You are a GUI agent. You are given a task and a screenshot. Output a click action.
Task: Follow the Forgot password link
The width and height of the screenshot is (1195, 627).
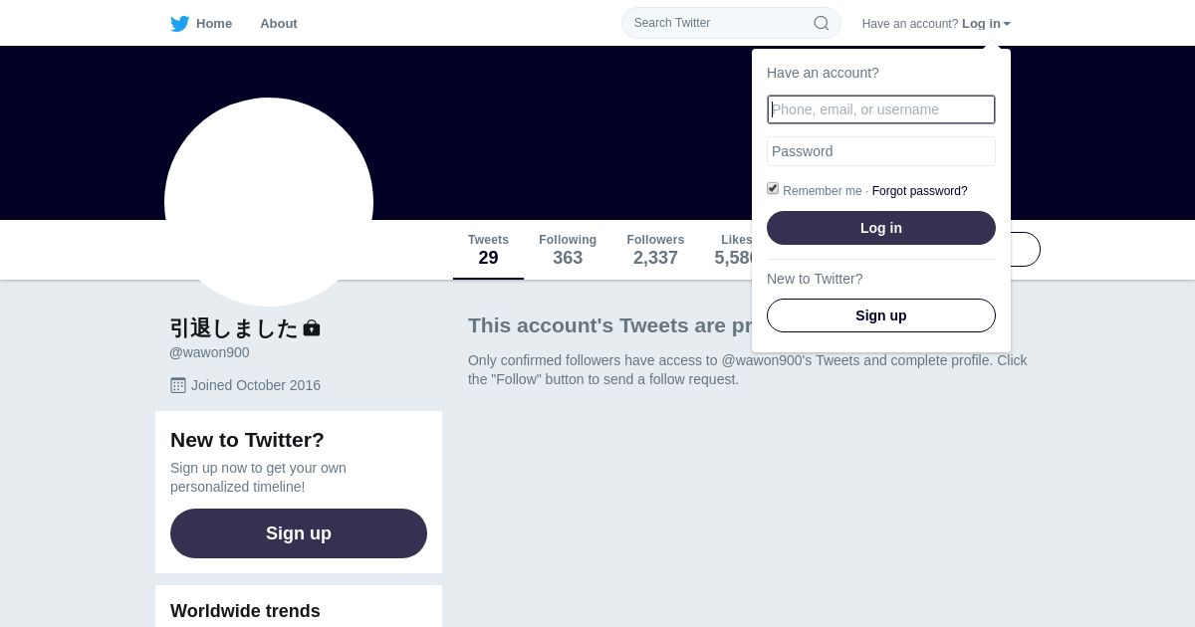pos(919,191)
